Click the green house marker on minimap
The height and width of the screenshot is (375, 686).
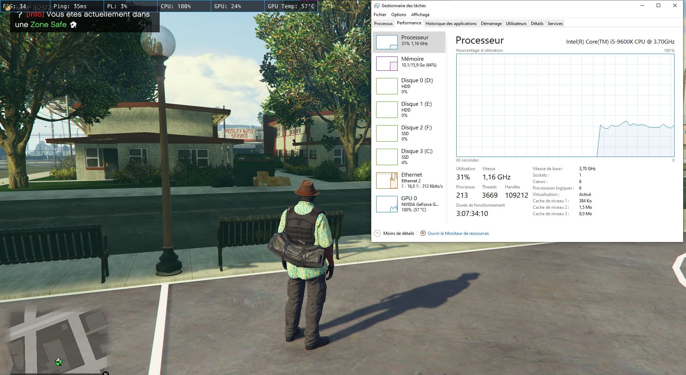[59, 362]
